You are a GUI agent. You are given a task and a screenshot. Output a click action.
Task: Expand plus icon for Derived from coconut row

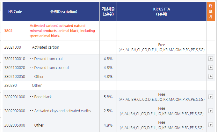211,67
